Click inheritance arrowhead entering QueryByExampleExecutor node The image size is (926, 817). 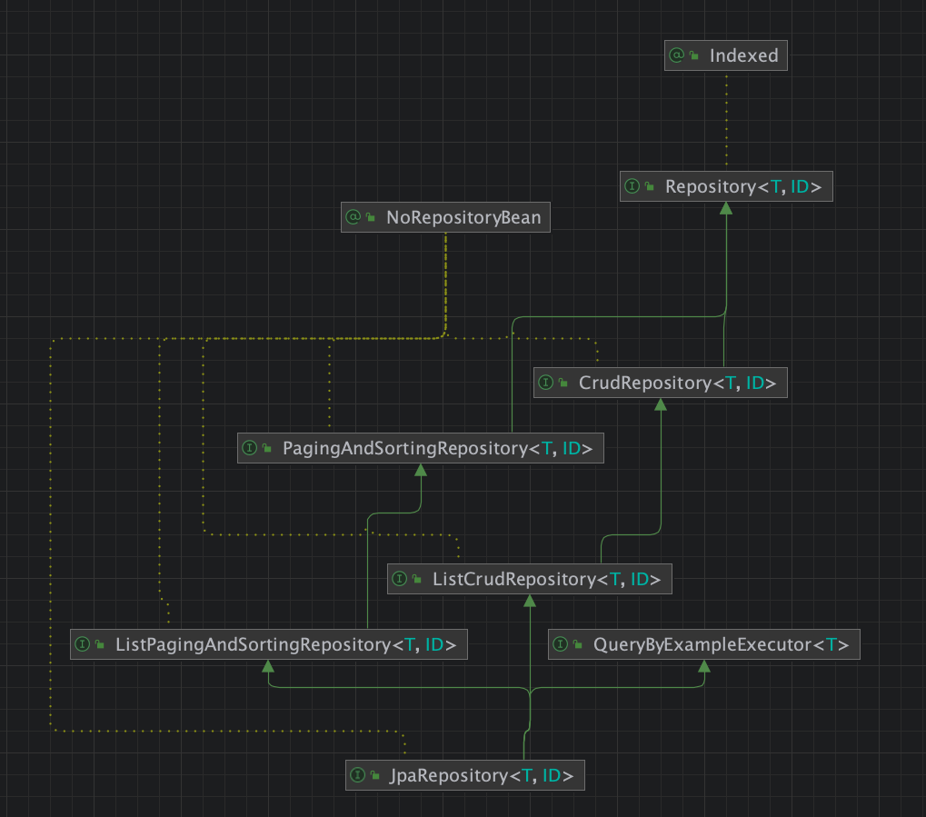tap(704, 666)
